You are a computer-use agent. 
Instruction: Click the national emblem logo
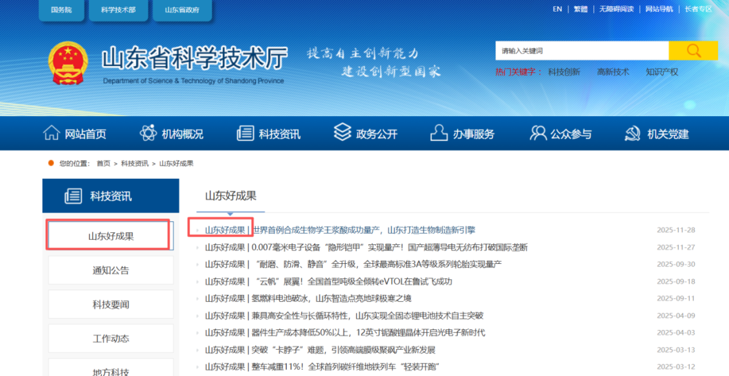pos(68,63)
